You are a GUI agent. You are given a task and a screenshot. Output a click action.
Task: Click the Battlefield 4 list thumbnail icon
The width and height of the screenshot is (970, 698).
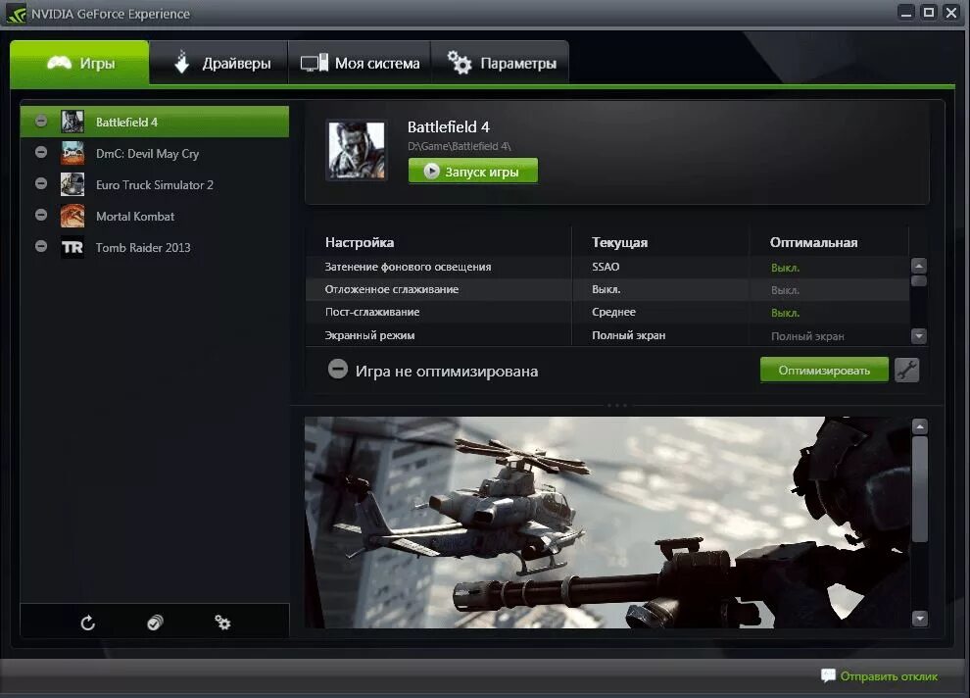tap(73, 122)
